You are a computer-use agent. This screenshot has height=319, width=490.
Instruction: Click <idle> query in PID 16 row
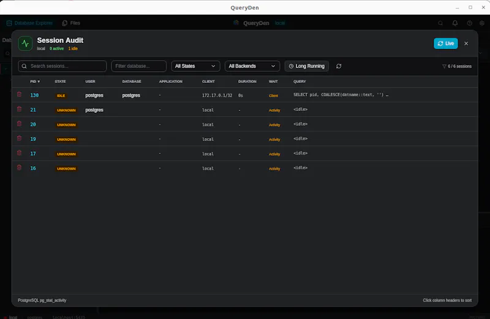click(300, 168)
